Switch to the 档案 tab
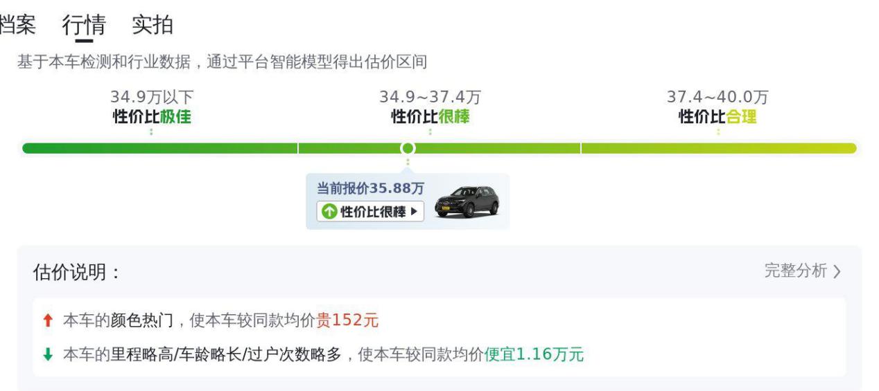Image resolution: width=879 pixels, height=391 pixels. point(17,26)
